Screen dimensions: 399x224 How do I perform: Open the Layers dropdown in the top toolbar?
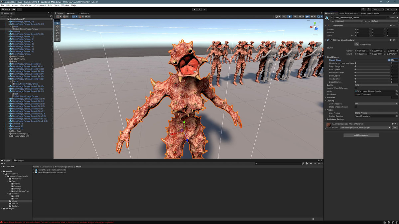pos(378,9)
